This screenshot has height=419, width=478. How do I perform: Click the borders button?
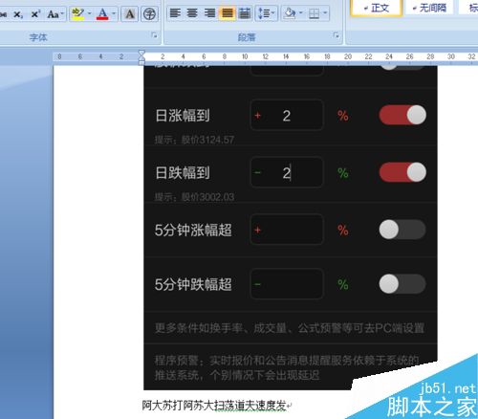(314, 13)
